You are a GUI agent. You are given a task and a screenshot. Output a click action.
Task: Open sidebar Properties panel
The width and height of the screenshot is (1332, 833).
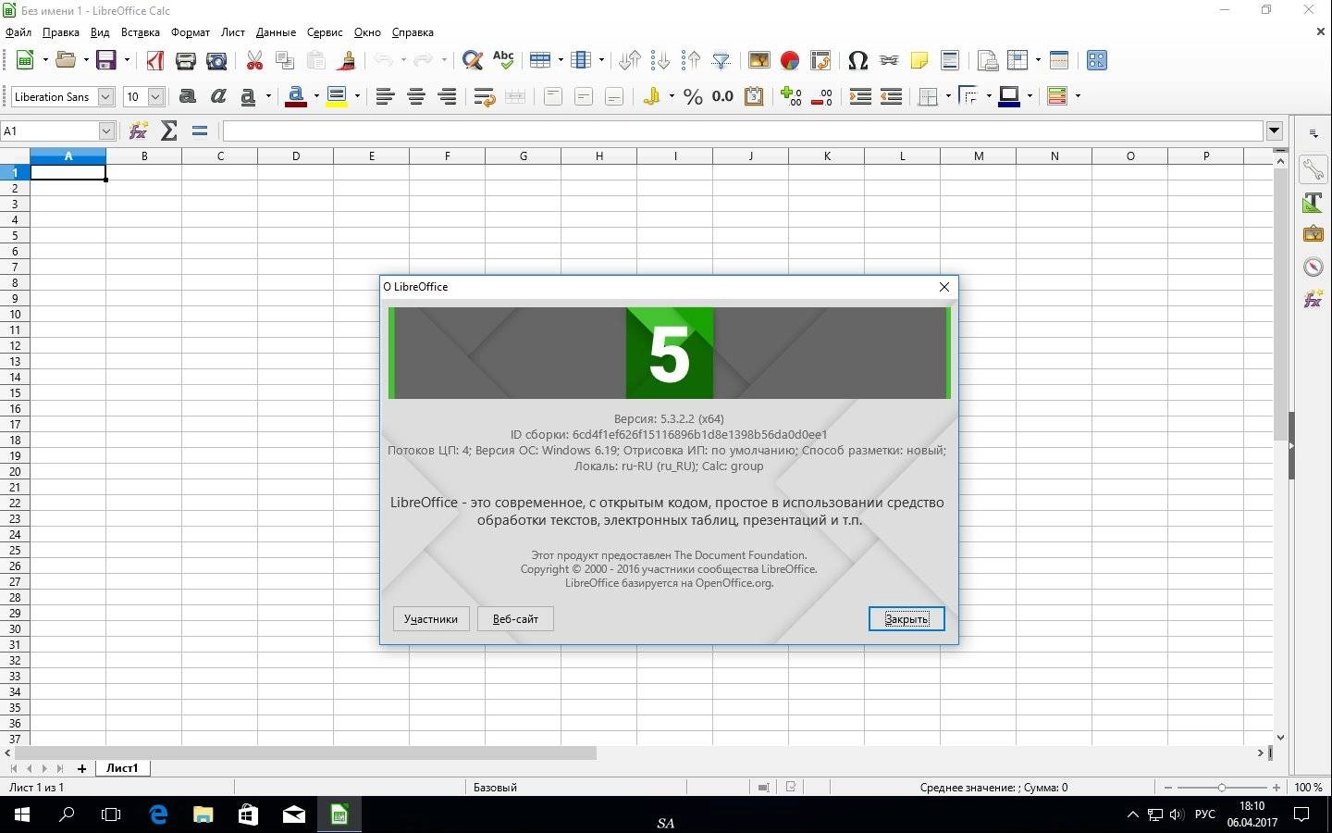pyautogui.click(x=1313, y=169)
